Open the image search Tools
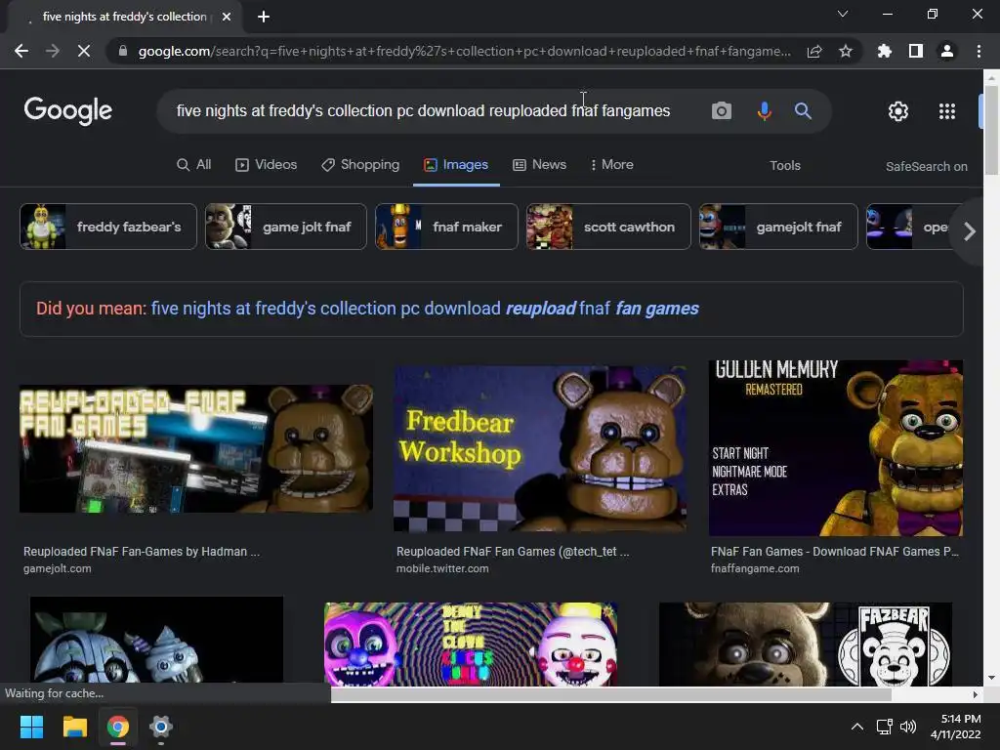The width and height of the screenshot is (1000, 750). point(784,165)
